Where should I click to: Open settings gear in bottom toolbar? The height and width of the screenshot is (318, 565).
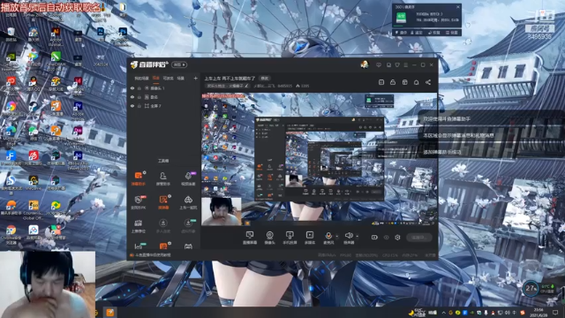[397, 238]
